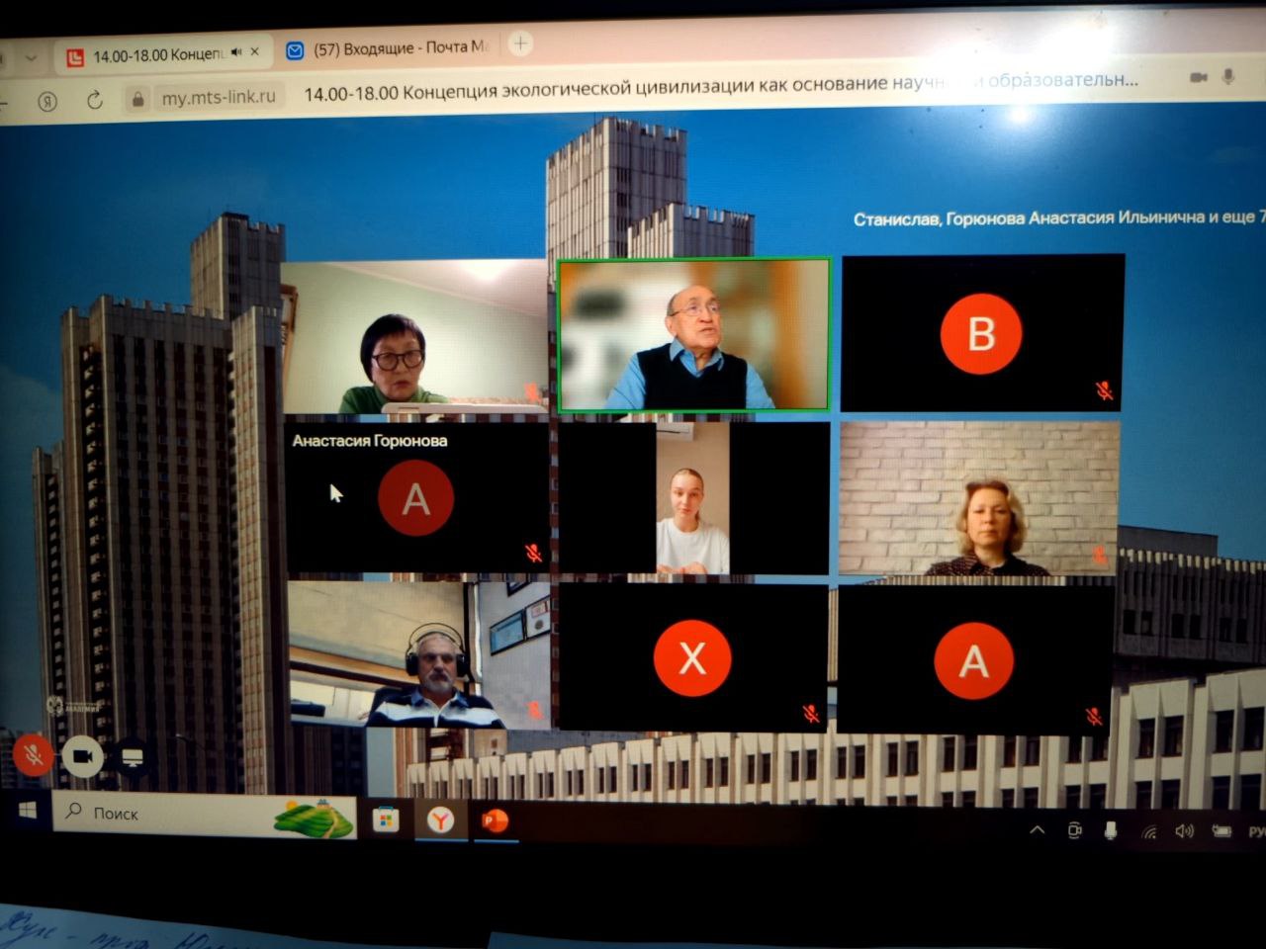Show hidden system tray icons
The width and height of the screenshot is (1266, 949).
(1037, 830)
